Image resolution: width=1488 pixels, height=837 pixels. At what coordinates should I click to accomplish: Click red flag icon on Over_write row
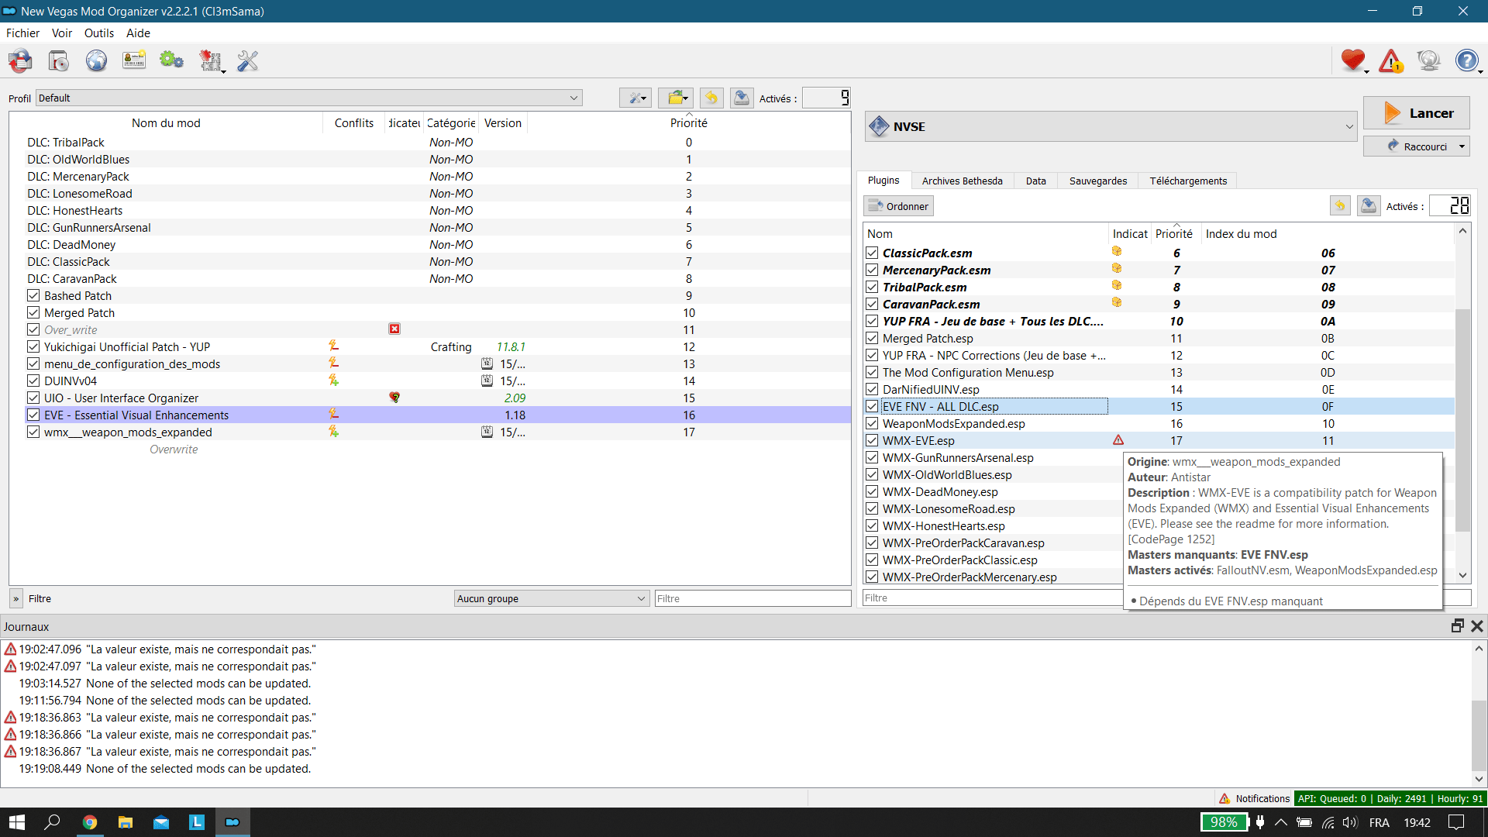click(394, 329)
